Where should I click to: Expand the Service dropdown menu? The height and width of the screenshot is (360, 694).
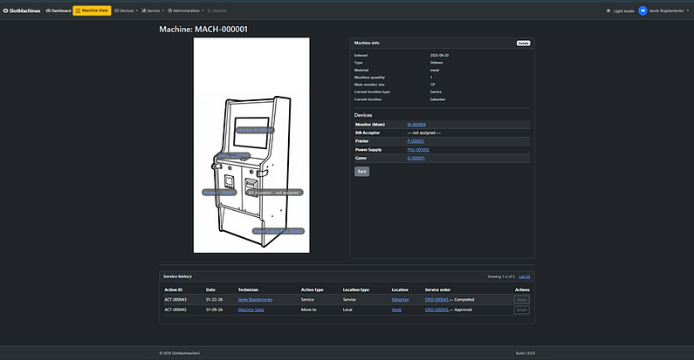click(153, 10)
